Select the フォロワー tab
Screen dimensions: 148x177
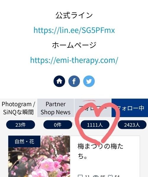pos(93,108)
